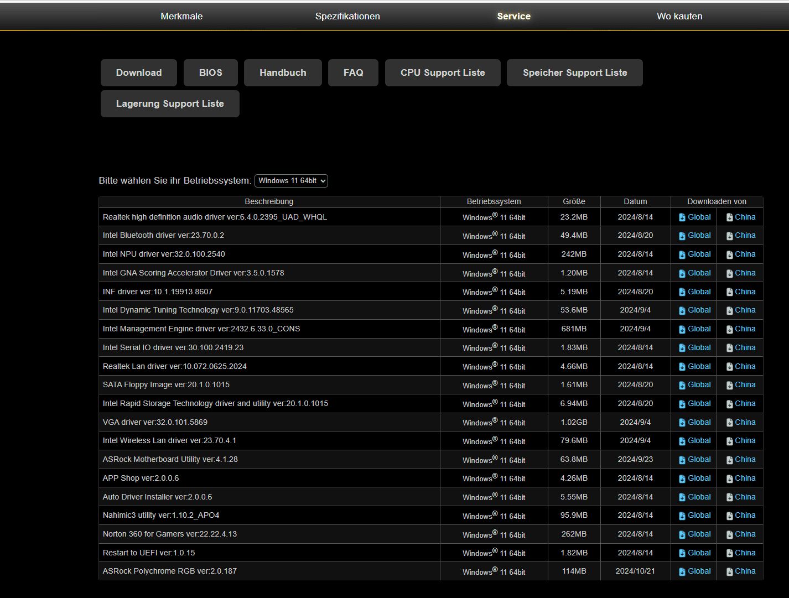Click Global download icon for ASRock Motherboard Utility
The image size is (789, 598).
point(682,460)
